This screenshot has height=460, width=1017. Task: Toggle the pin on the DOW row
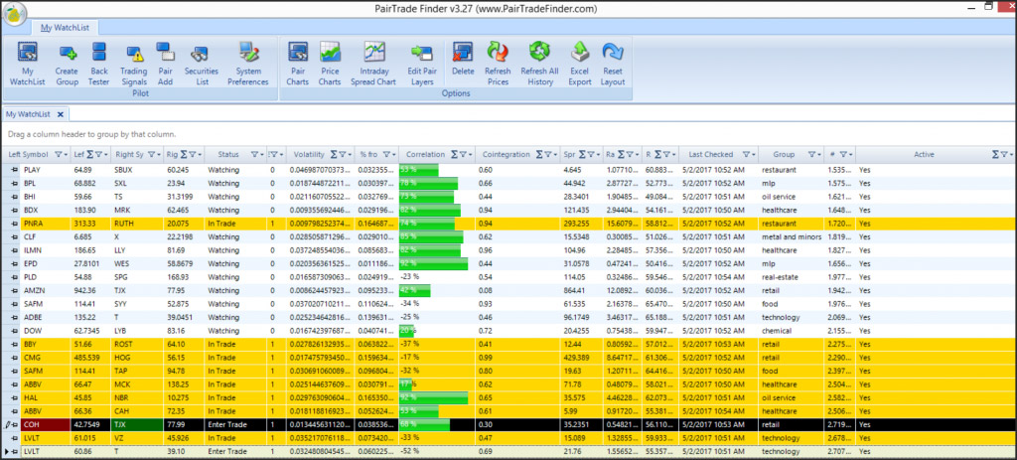click(x=15, y=330)
